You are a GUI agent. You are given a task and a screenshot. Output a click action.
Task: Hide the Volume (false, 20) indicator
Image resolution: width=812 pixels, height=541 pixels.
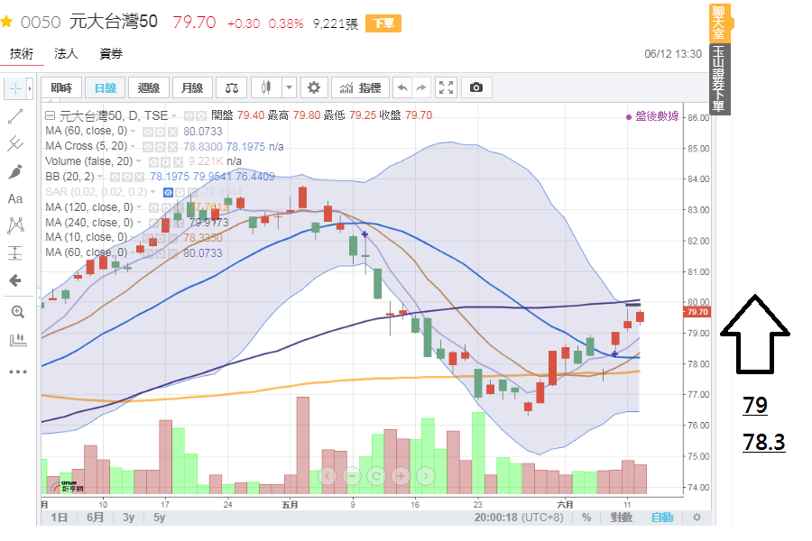pyautogui.click(x=153, y=161)
